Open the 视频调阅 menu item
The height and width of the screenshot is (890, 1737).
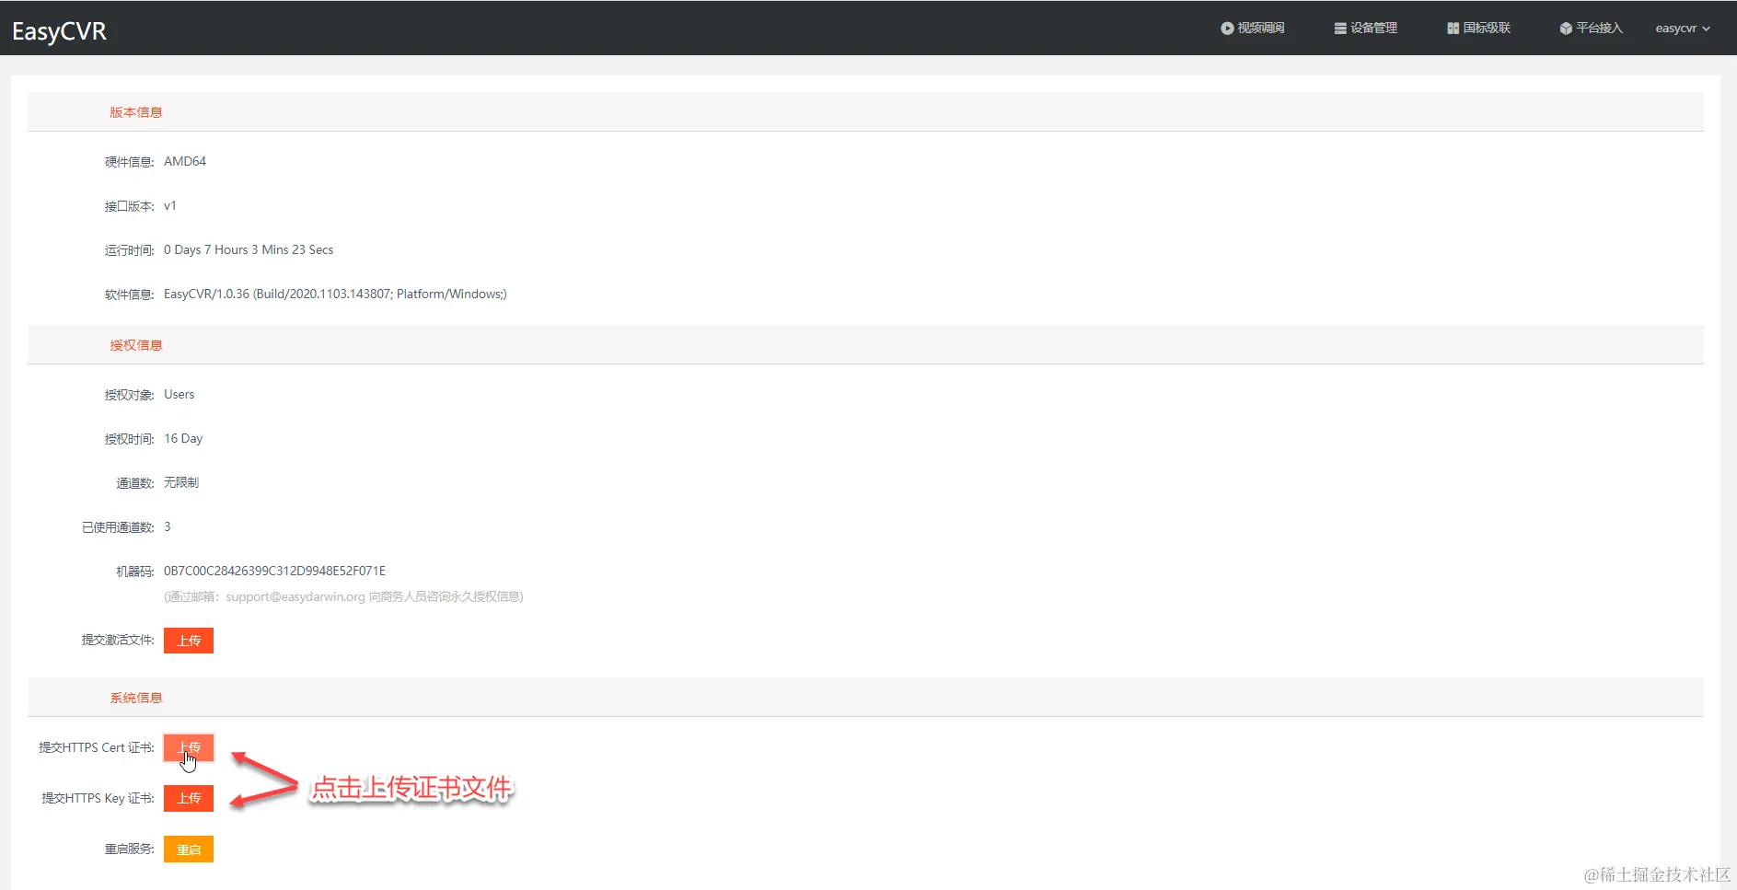[1253, 29]
